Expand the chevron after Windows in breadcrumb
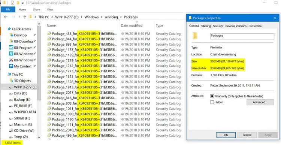The width and height of the screenshot is (281, 145). pyautogui.click(x=102, y=17)
